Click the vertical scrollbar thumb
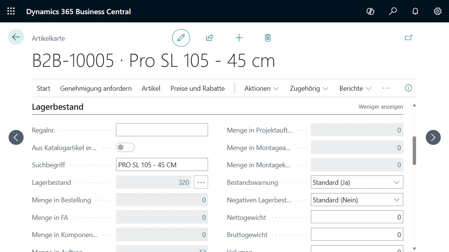This screenshot has width=449, height=252. click(x=414, y=150)
